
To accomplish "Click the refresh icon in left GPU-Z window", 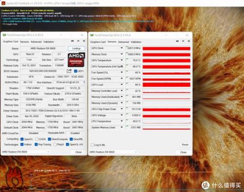I will pyautogui.click(x=78, y=41).
